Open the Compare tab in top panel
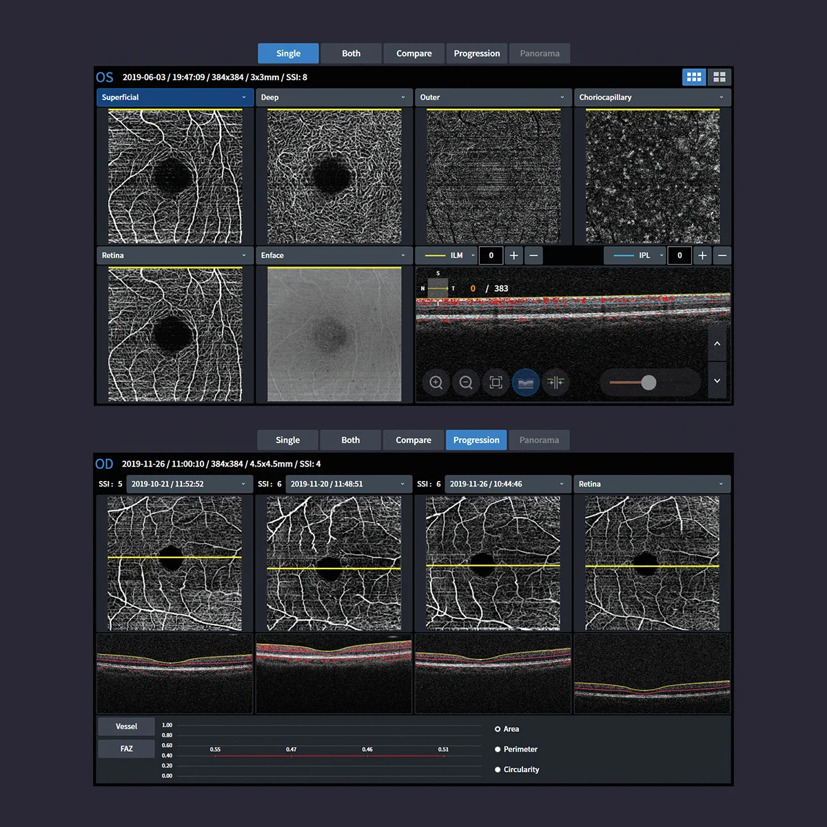The image size is (827, 827). pos(413,54)
